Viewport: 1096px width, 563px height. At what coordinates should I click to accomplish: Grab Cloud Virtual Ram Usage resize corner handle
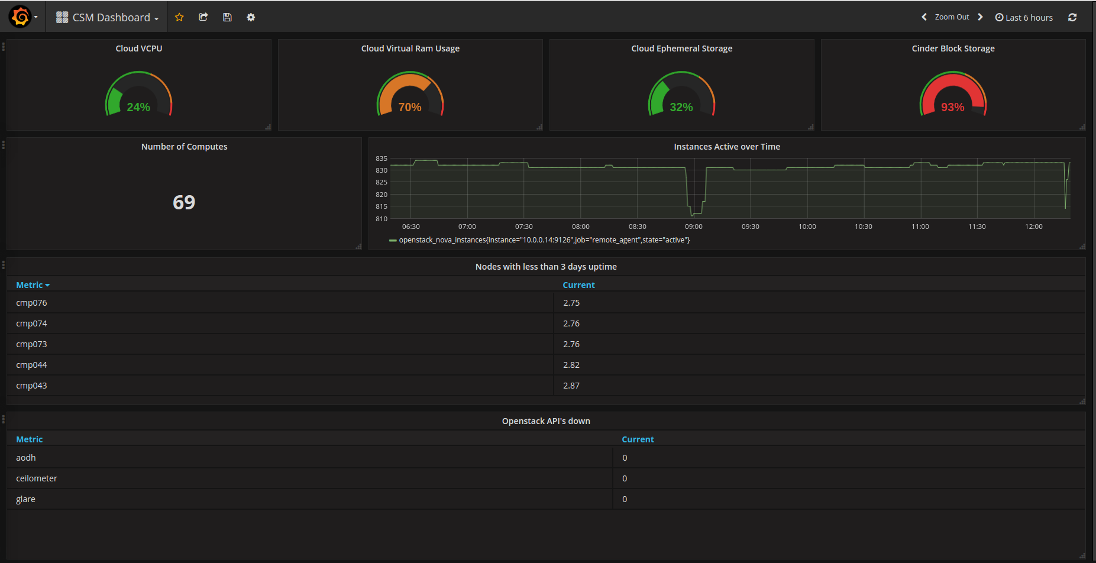[539, 127]
